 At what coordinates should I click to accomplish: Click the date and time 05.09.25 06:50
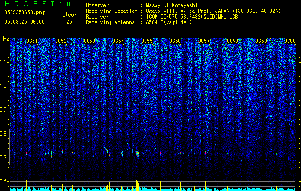tap(24, 22)
